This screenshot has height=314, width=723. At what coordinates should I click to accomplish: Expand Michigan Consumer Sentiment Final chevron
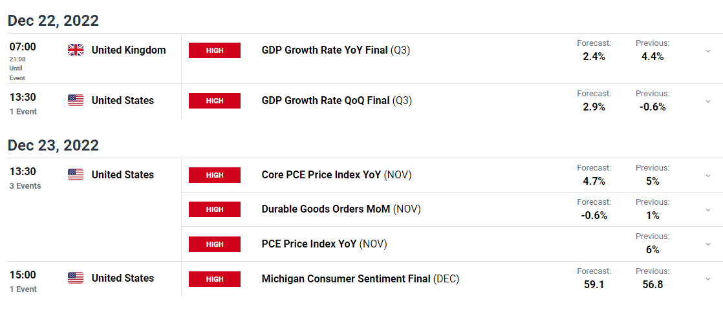pyautogui.click(x=707, y=279)
